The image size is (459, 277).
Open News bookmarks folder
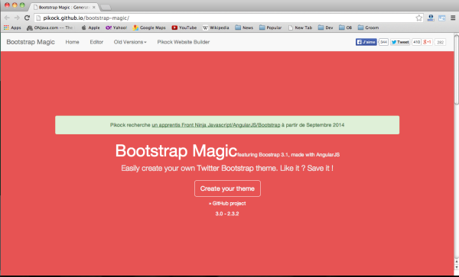[x=244, y=27]
